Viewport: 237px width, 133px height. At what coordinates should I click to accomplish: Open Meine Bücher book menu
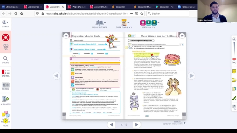coord(100,24)
